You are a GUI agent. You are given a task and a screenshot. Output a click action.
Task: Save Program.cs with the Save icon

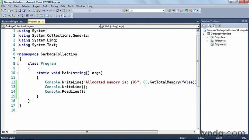click(20, 11)
